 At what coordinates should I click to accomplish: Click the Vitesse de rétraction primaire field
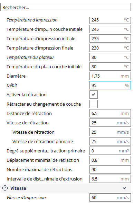pyautogui.click(x=110, y=141)
